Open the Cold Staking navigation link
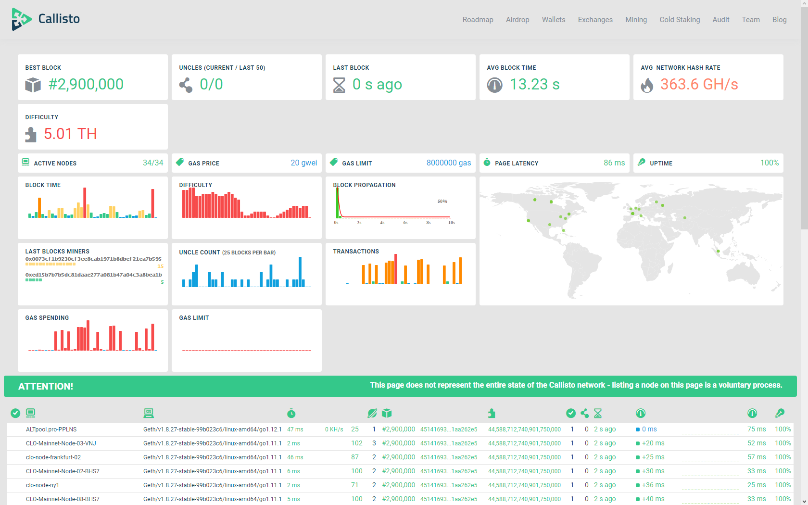808x505 pixels. (680, 20)
